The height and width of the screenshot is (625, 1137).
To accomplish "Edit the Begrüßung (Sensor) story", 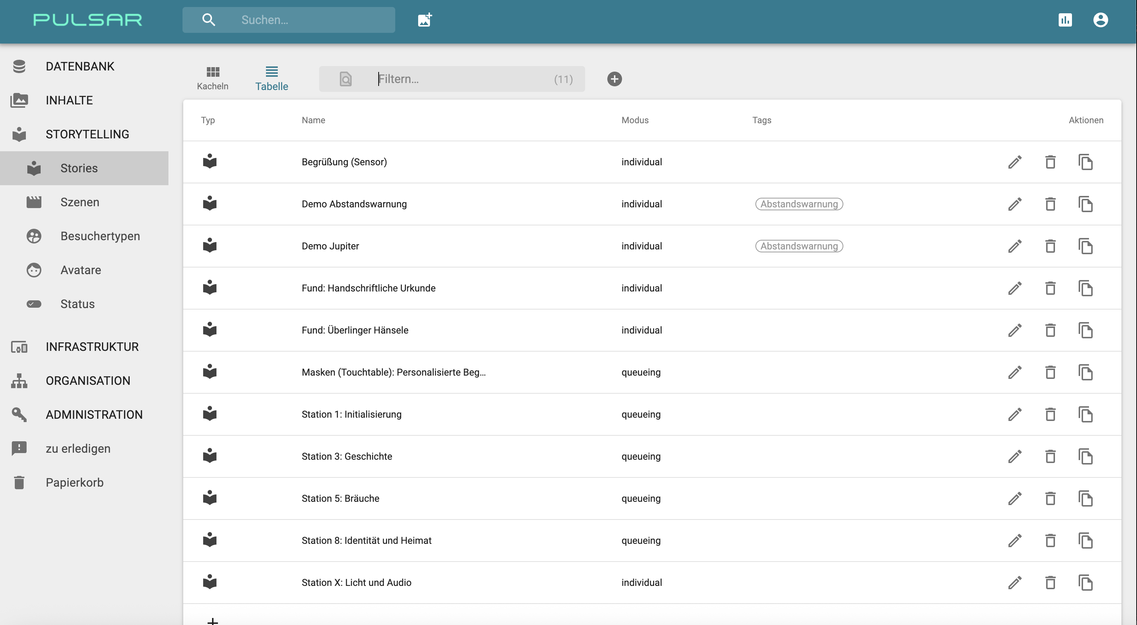I will pyautogui.click(x=1015, y=162).
